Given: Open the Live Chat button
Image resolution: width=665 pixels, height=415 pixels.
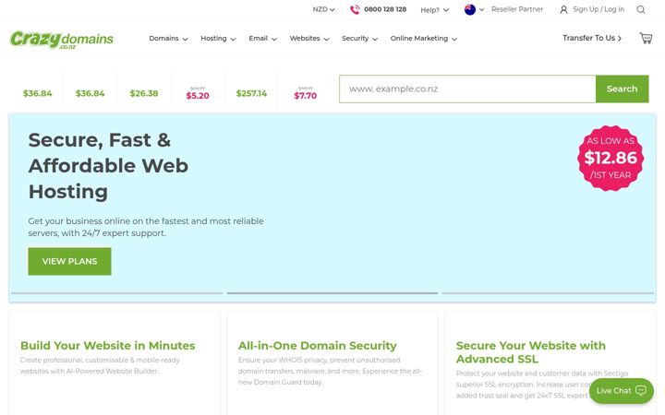Looking at the screenshot, I should [622, 390].
